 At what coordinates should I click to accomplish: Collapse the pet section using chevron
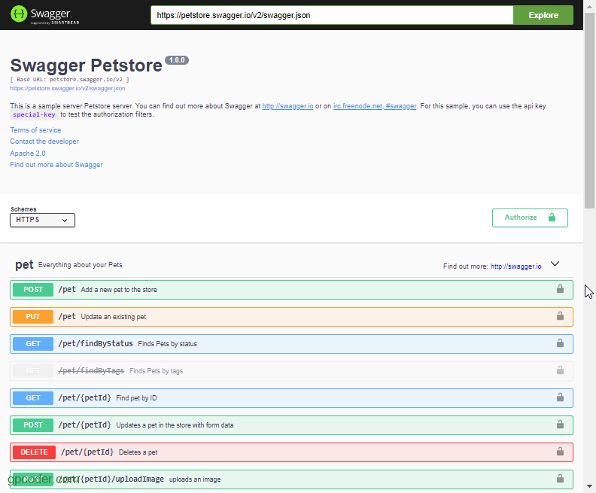(x=555, y=264)
